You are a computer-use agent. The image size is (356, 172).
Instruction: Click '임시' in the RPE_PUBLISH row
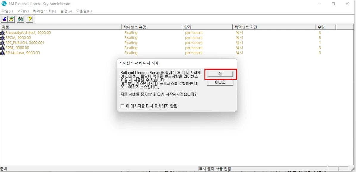239,43
